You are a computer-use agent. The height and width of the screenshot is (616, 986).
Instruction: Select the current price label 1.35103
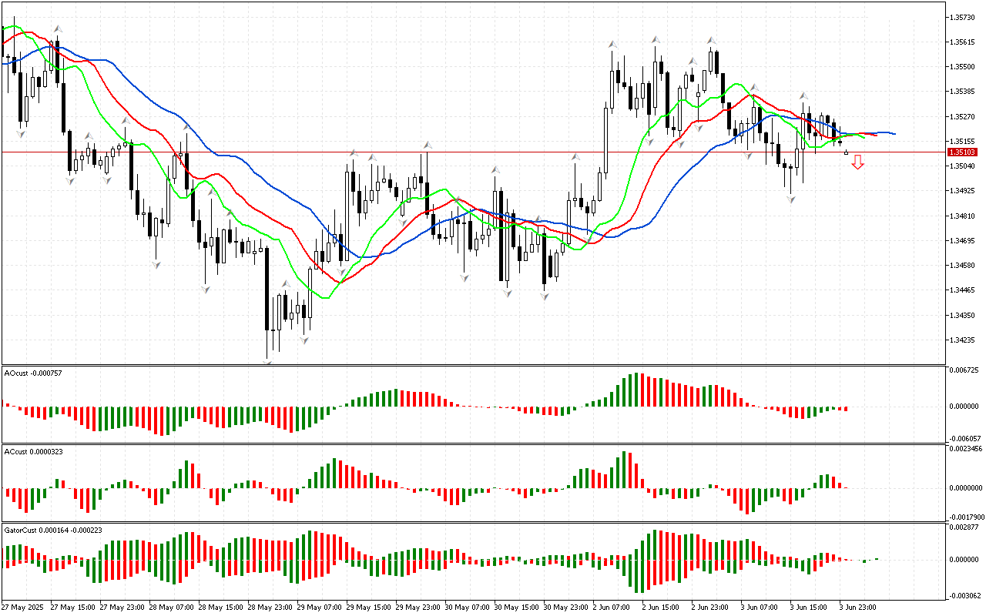pos(964,152)
